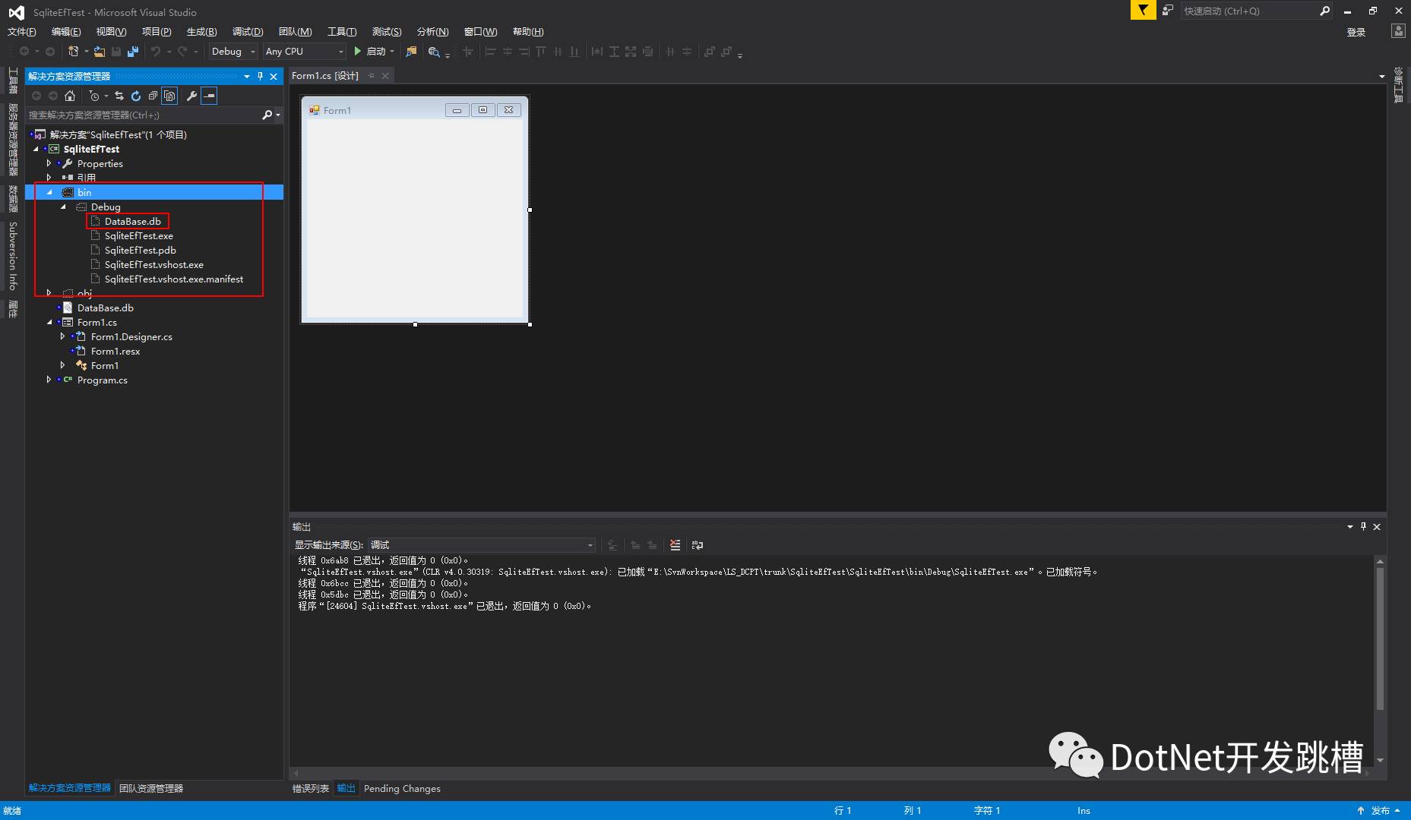Open the output source (调试) dropdown

(x=482, y=545)
